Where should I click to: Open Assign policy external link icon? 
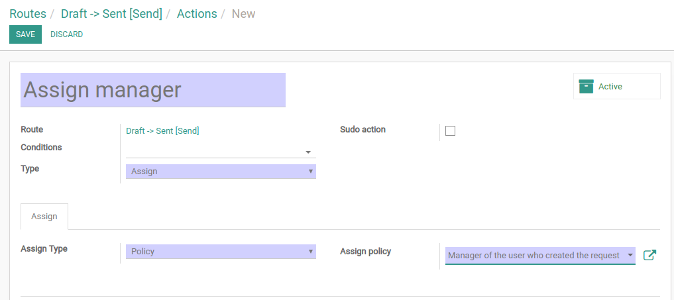click(x=649, y=255)
